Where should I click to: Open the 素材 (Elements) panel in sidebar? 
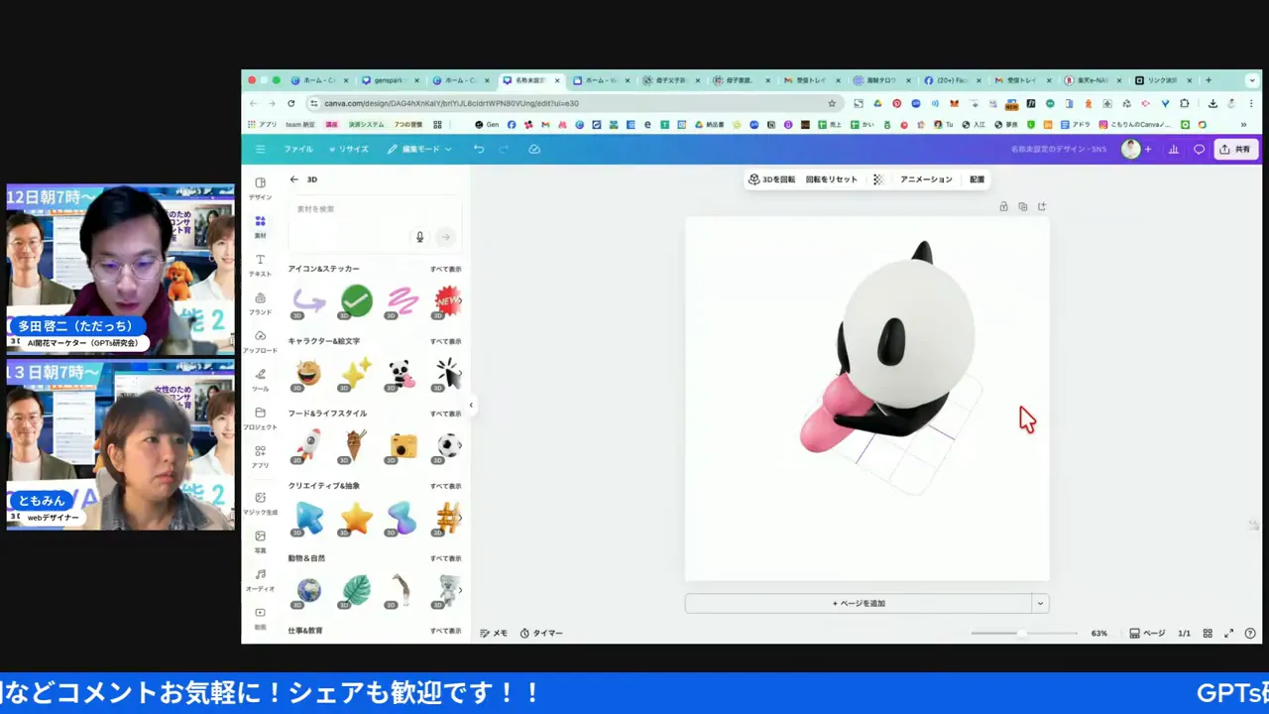(260, 223)
